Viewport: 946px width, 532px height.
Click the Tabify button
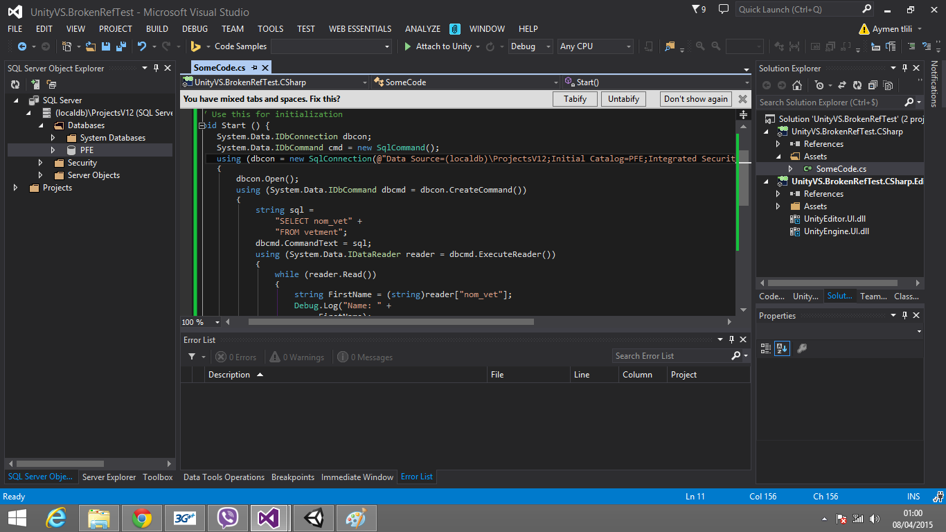click(575, 99)
